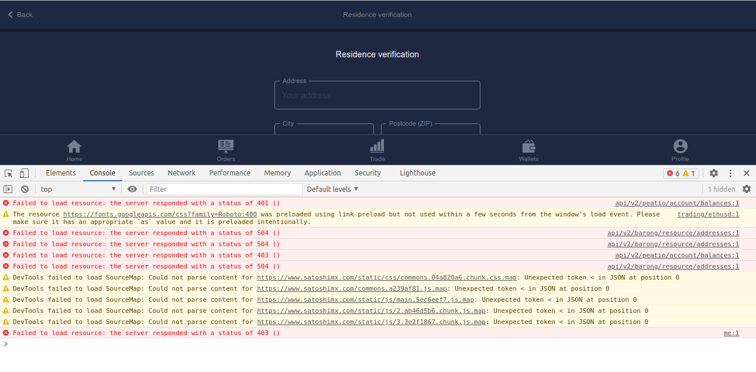Open the customize DevTools three-dot menu

click(730, 173)
